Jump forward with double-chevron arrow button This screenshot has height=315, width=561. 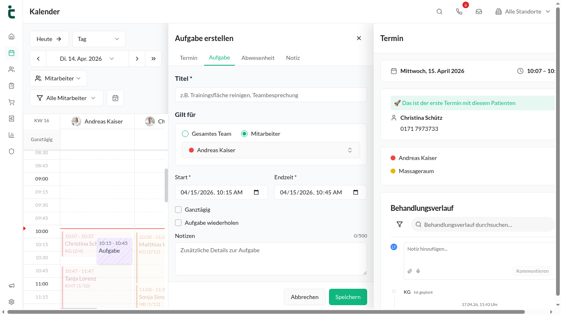(153, 59)
